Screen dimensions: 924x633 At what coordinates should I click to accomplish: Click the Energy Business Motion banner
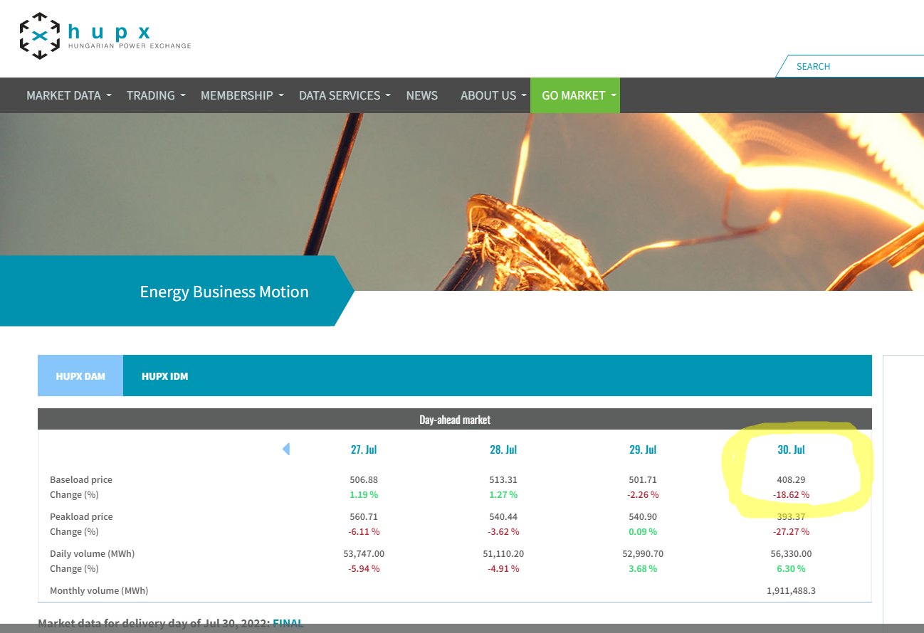tap(224, 292)
